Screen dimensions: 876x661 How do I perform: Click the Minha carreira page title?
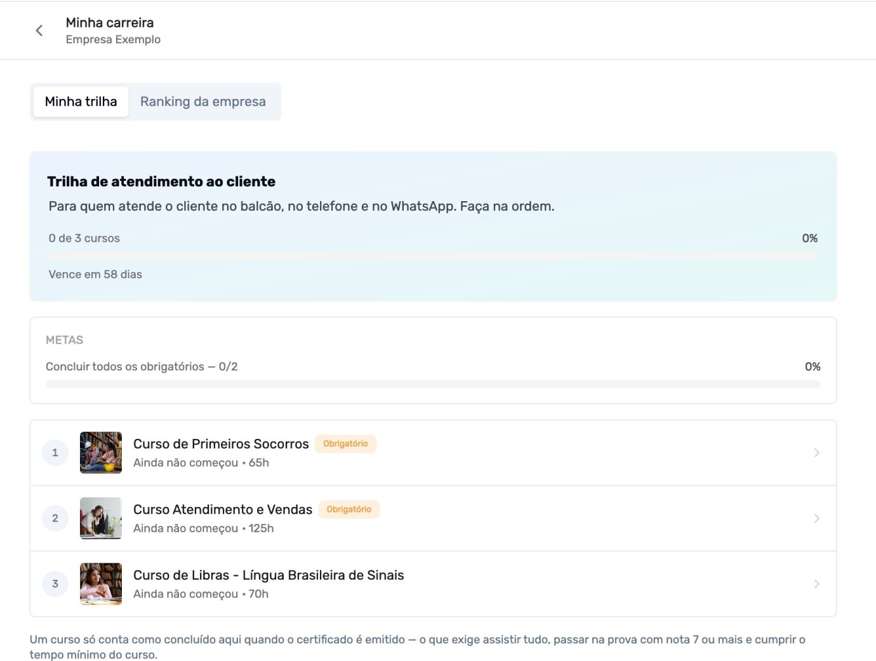(110, 23)
